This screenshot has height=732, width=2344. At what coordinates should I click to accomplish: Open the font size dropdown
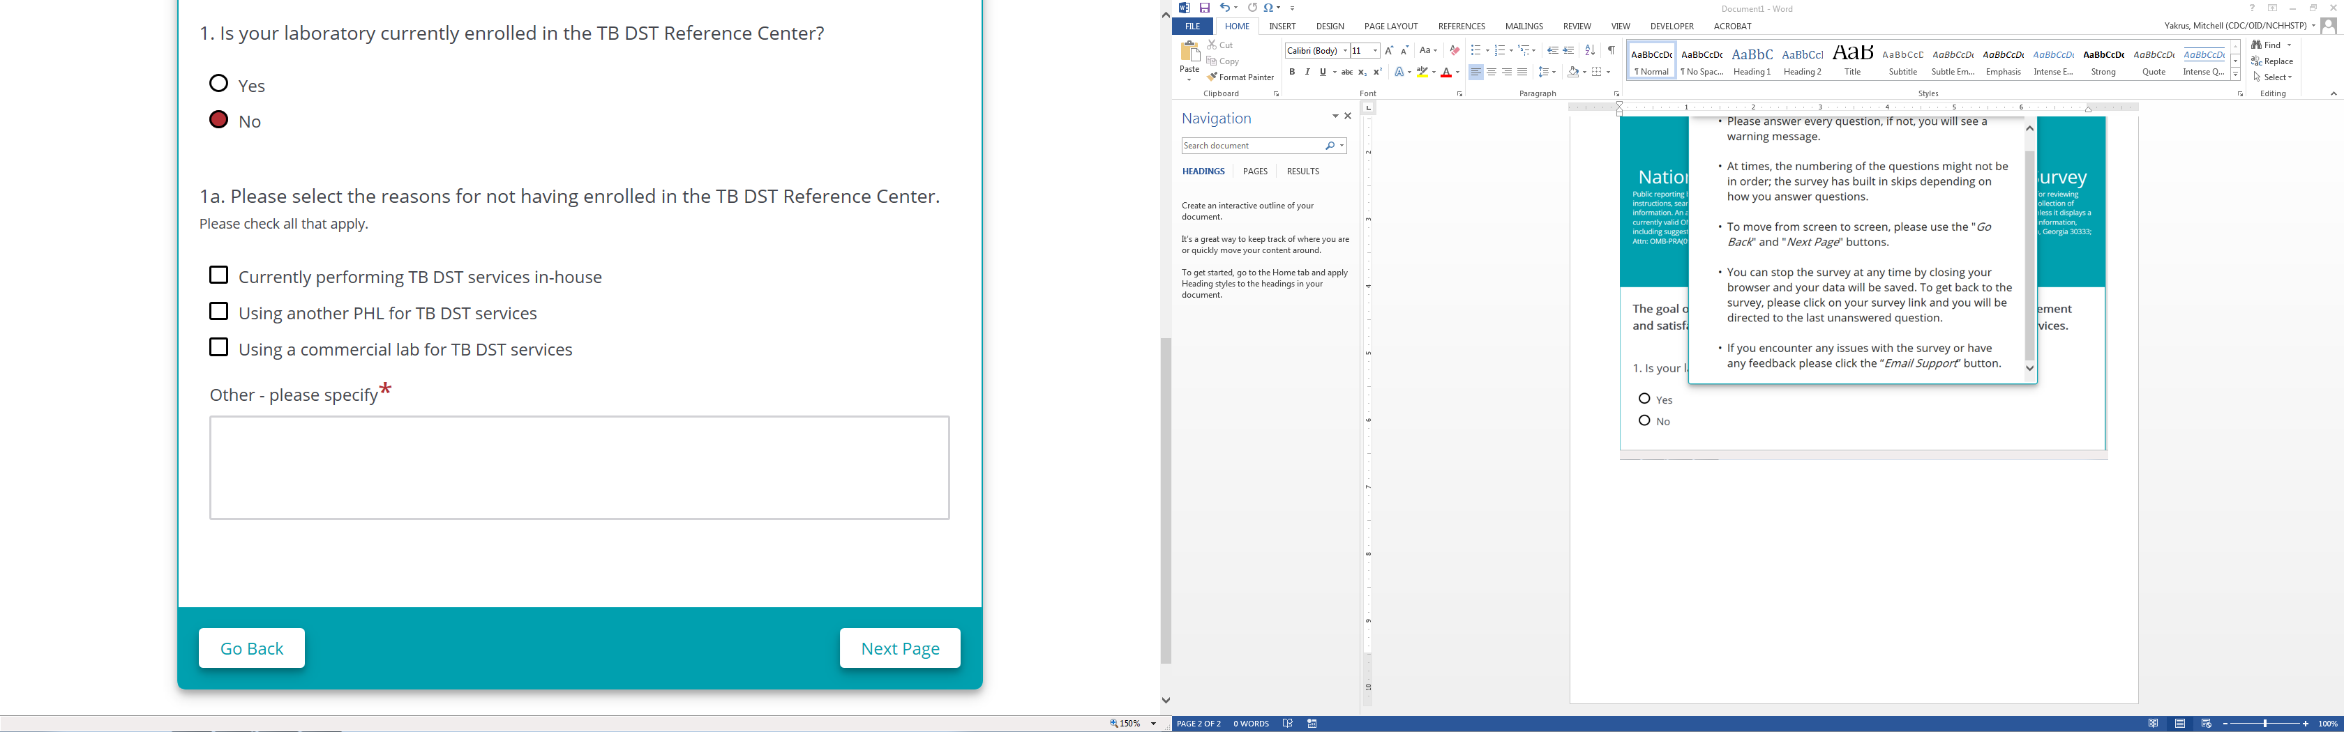(1375, 51)
